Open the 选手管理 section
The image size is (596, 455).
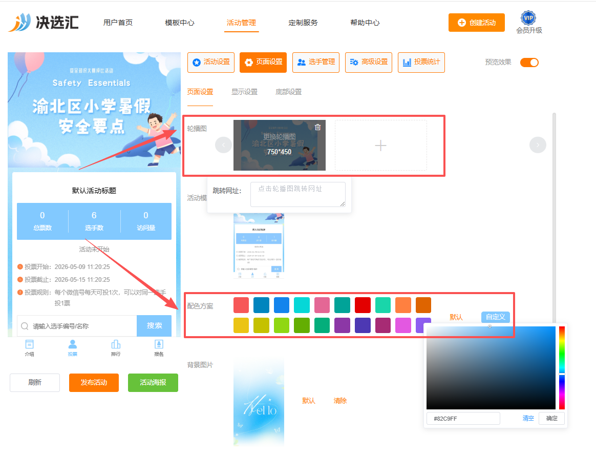(x=316, y=63)
